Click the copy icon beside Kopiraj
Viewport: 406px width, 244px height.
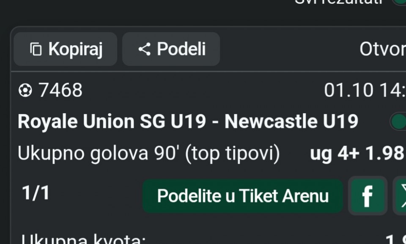[36, 49]
